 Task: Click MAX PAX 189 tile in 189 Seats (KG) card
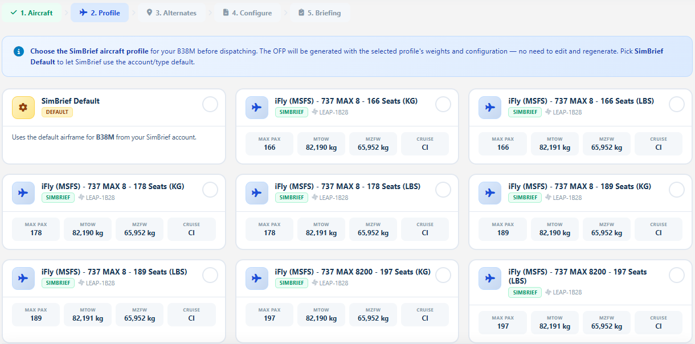[503, 229]
